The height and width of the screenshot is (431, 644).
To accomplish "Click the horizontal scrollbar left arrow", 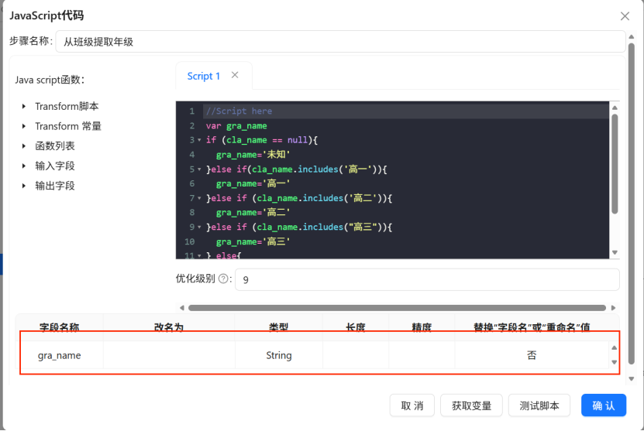I will click(181, 307).
